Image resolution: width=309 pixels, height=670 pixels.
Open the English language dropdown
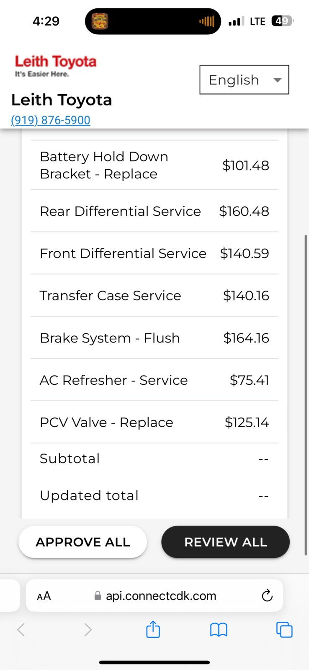(245, 80)
